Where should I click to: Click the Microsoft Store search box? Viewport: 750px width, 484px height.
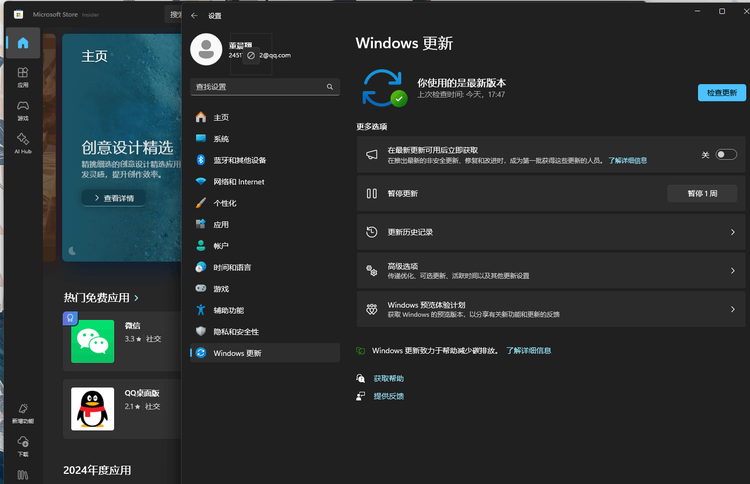(173, 14)
